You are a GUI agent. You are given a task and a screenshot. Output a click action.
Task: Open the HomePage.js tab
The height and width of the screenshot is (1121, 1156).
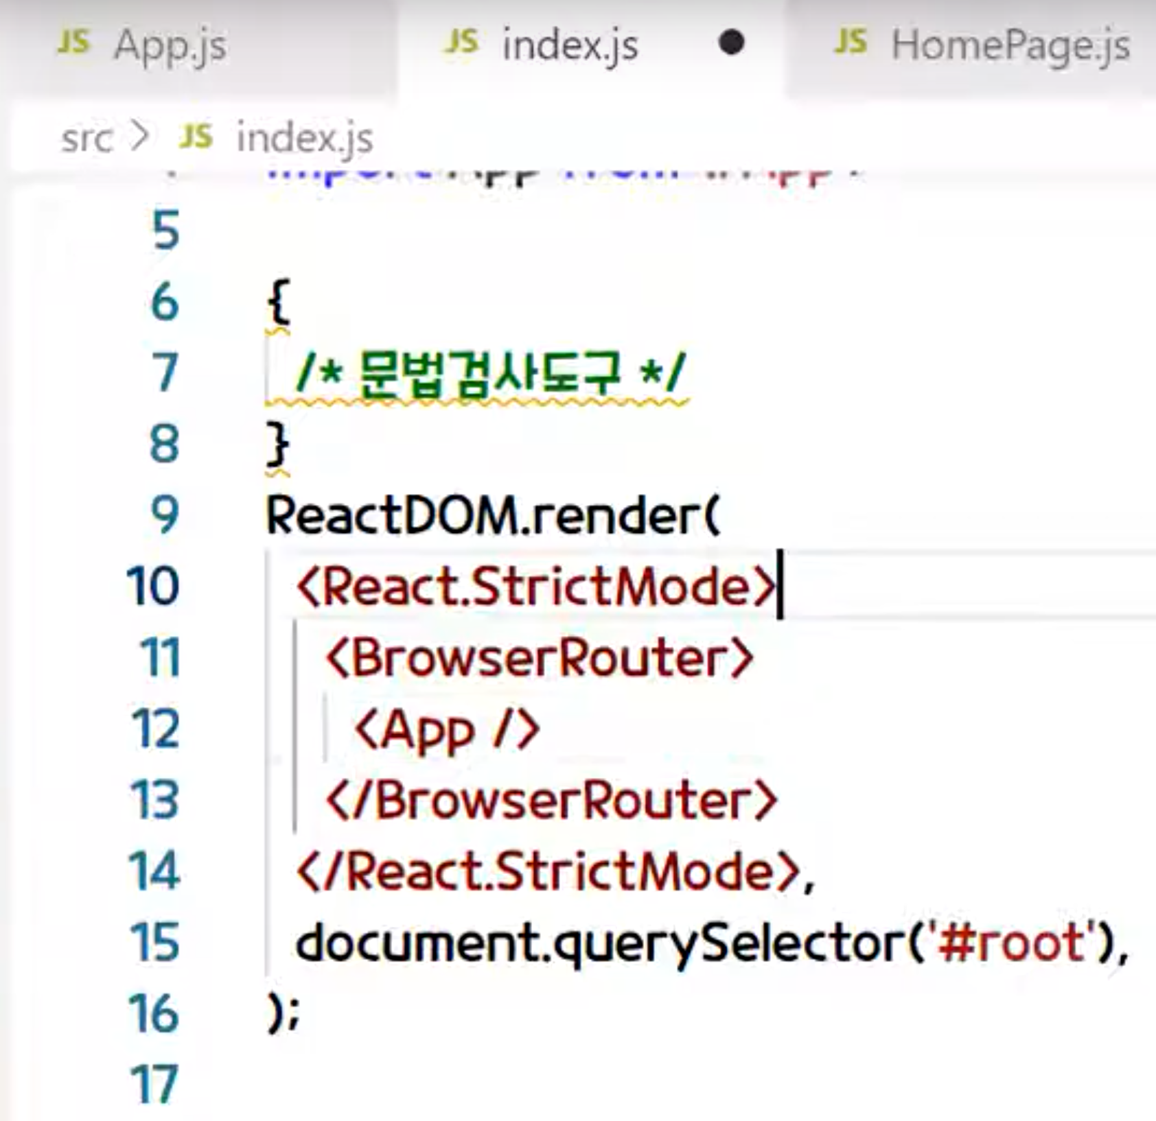click(971, 45)
